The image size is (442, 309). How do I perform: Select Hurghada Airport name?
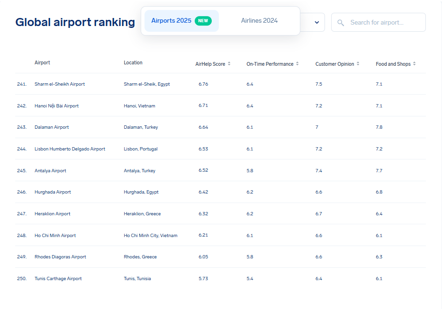pos(53,192)
